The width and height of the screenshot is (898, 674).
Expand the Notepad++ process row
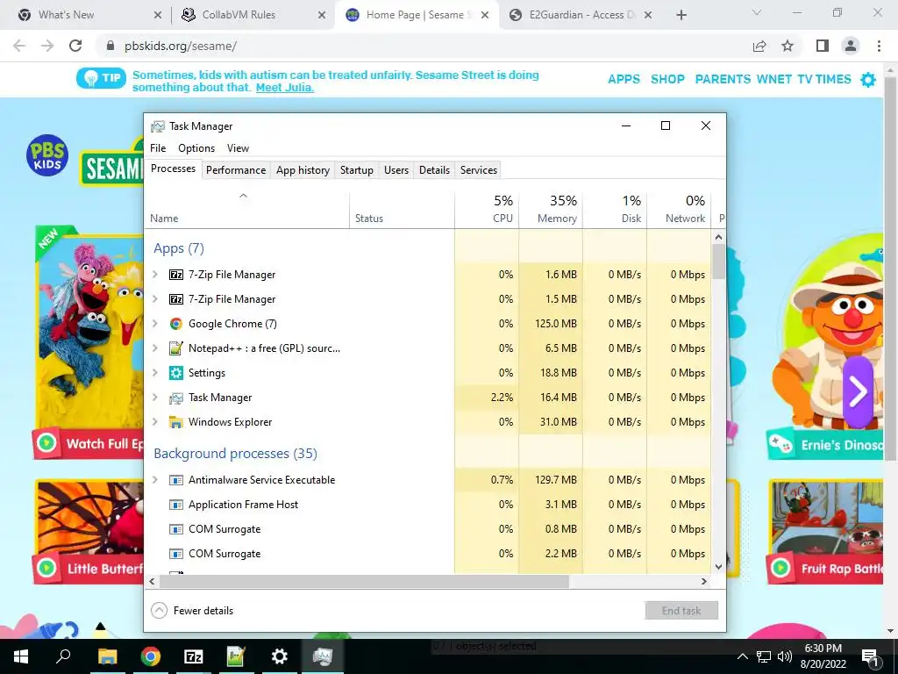pyautogui.click(x=154, y=348)
